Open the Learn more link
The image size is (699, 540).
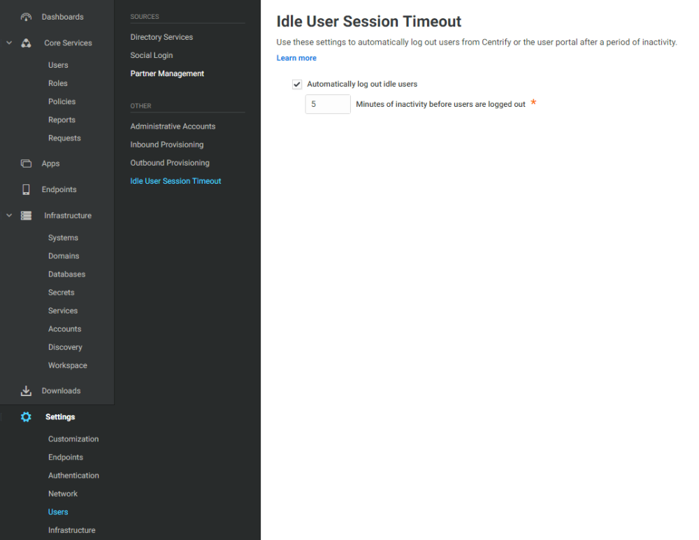(x=296, y=58)
